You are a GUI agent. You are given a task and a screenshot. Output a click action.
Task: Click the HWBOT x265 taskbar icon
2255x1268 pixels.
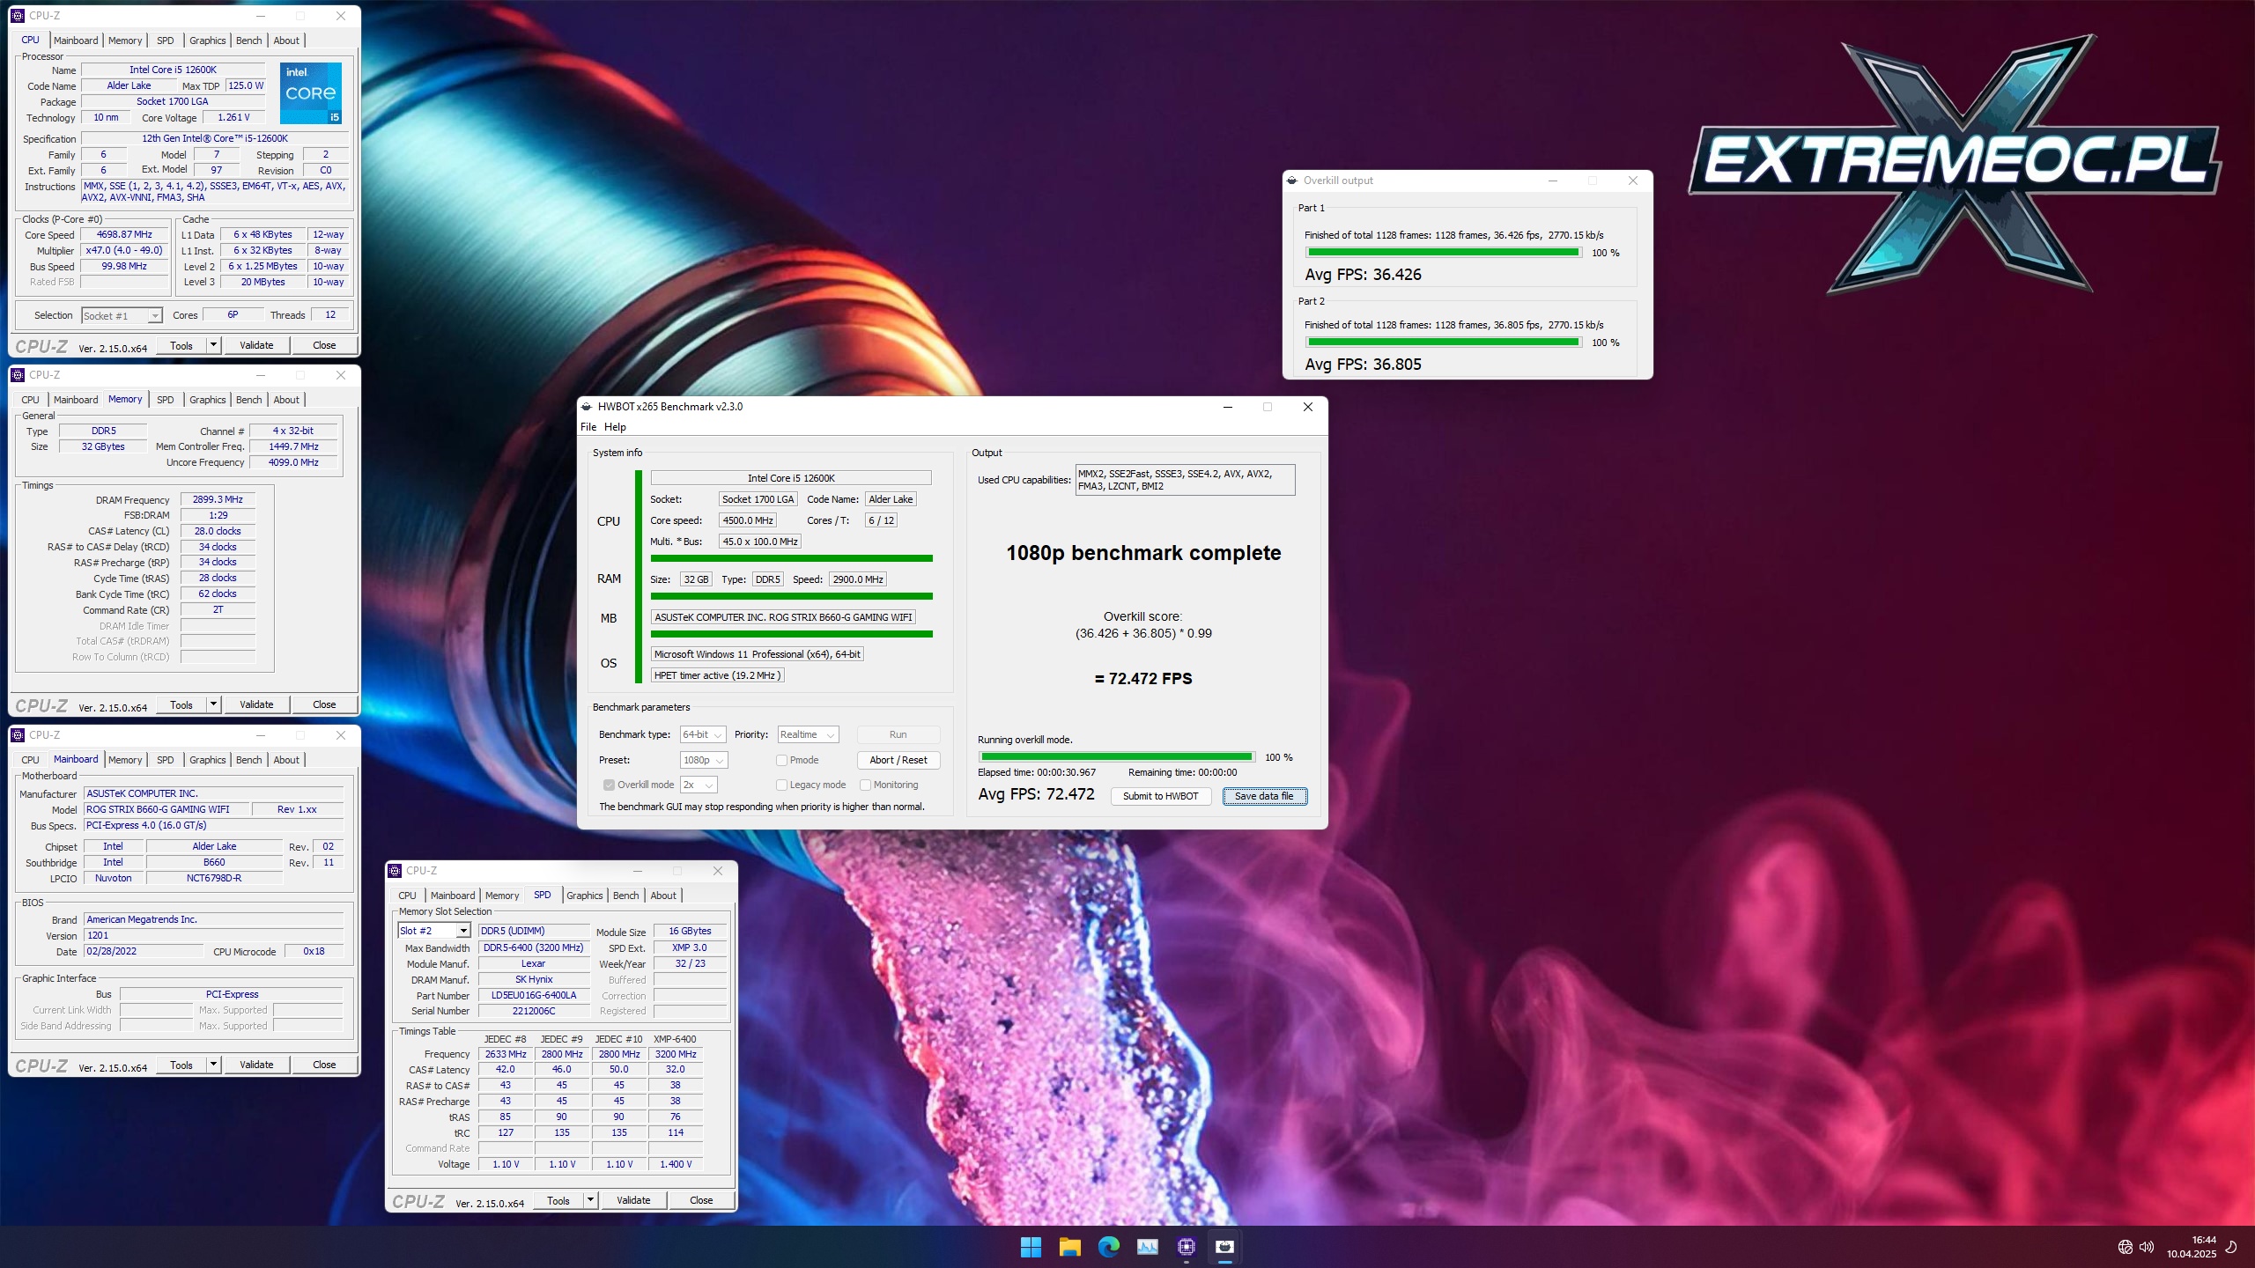[1224, 1246]
